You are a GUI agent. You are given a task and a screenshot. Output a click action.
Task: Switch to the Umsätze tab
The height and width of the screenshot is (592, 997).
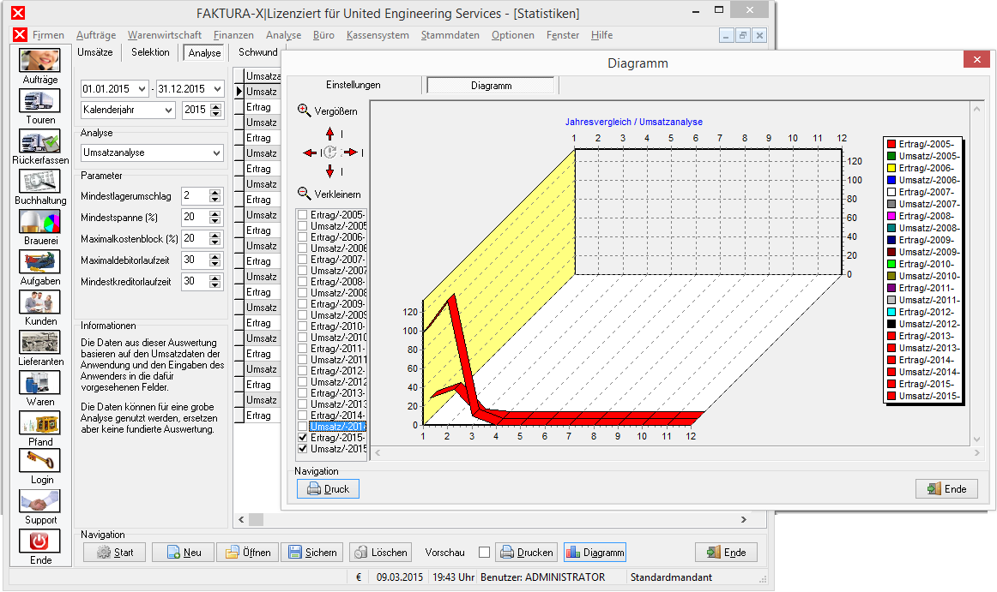tap(95, 52)
